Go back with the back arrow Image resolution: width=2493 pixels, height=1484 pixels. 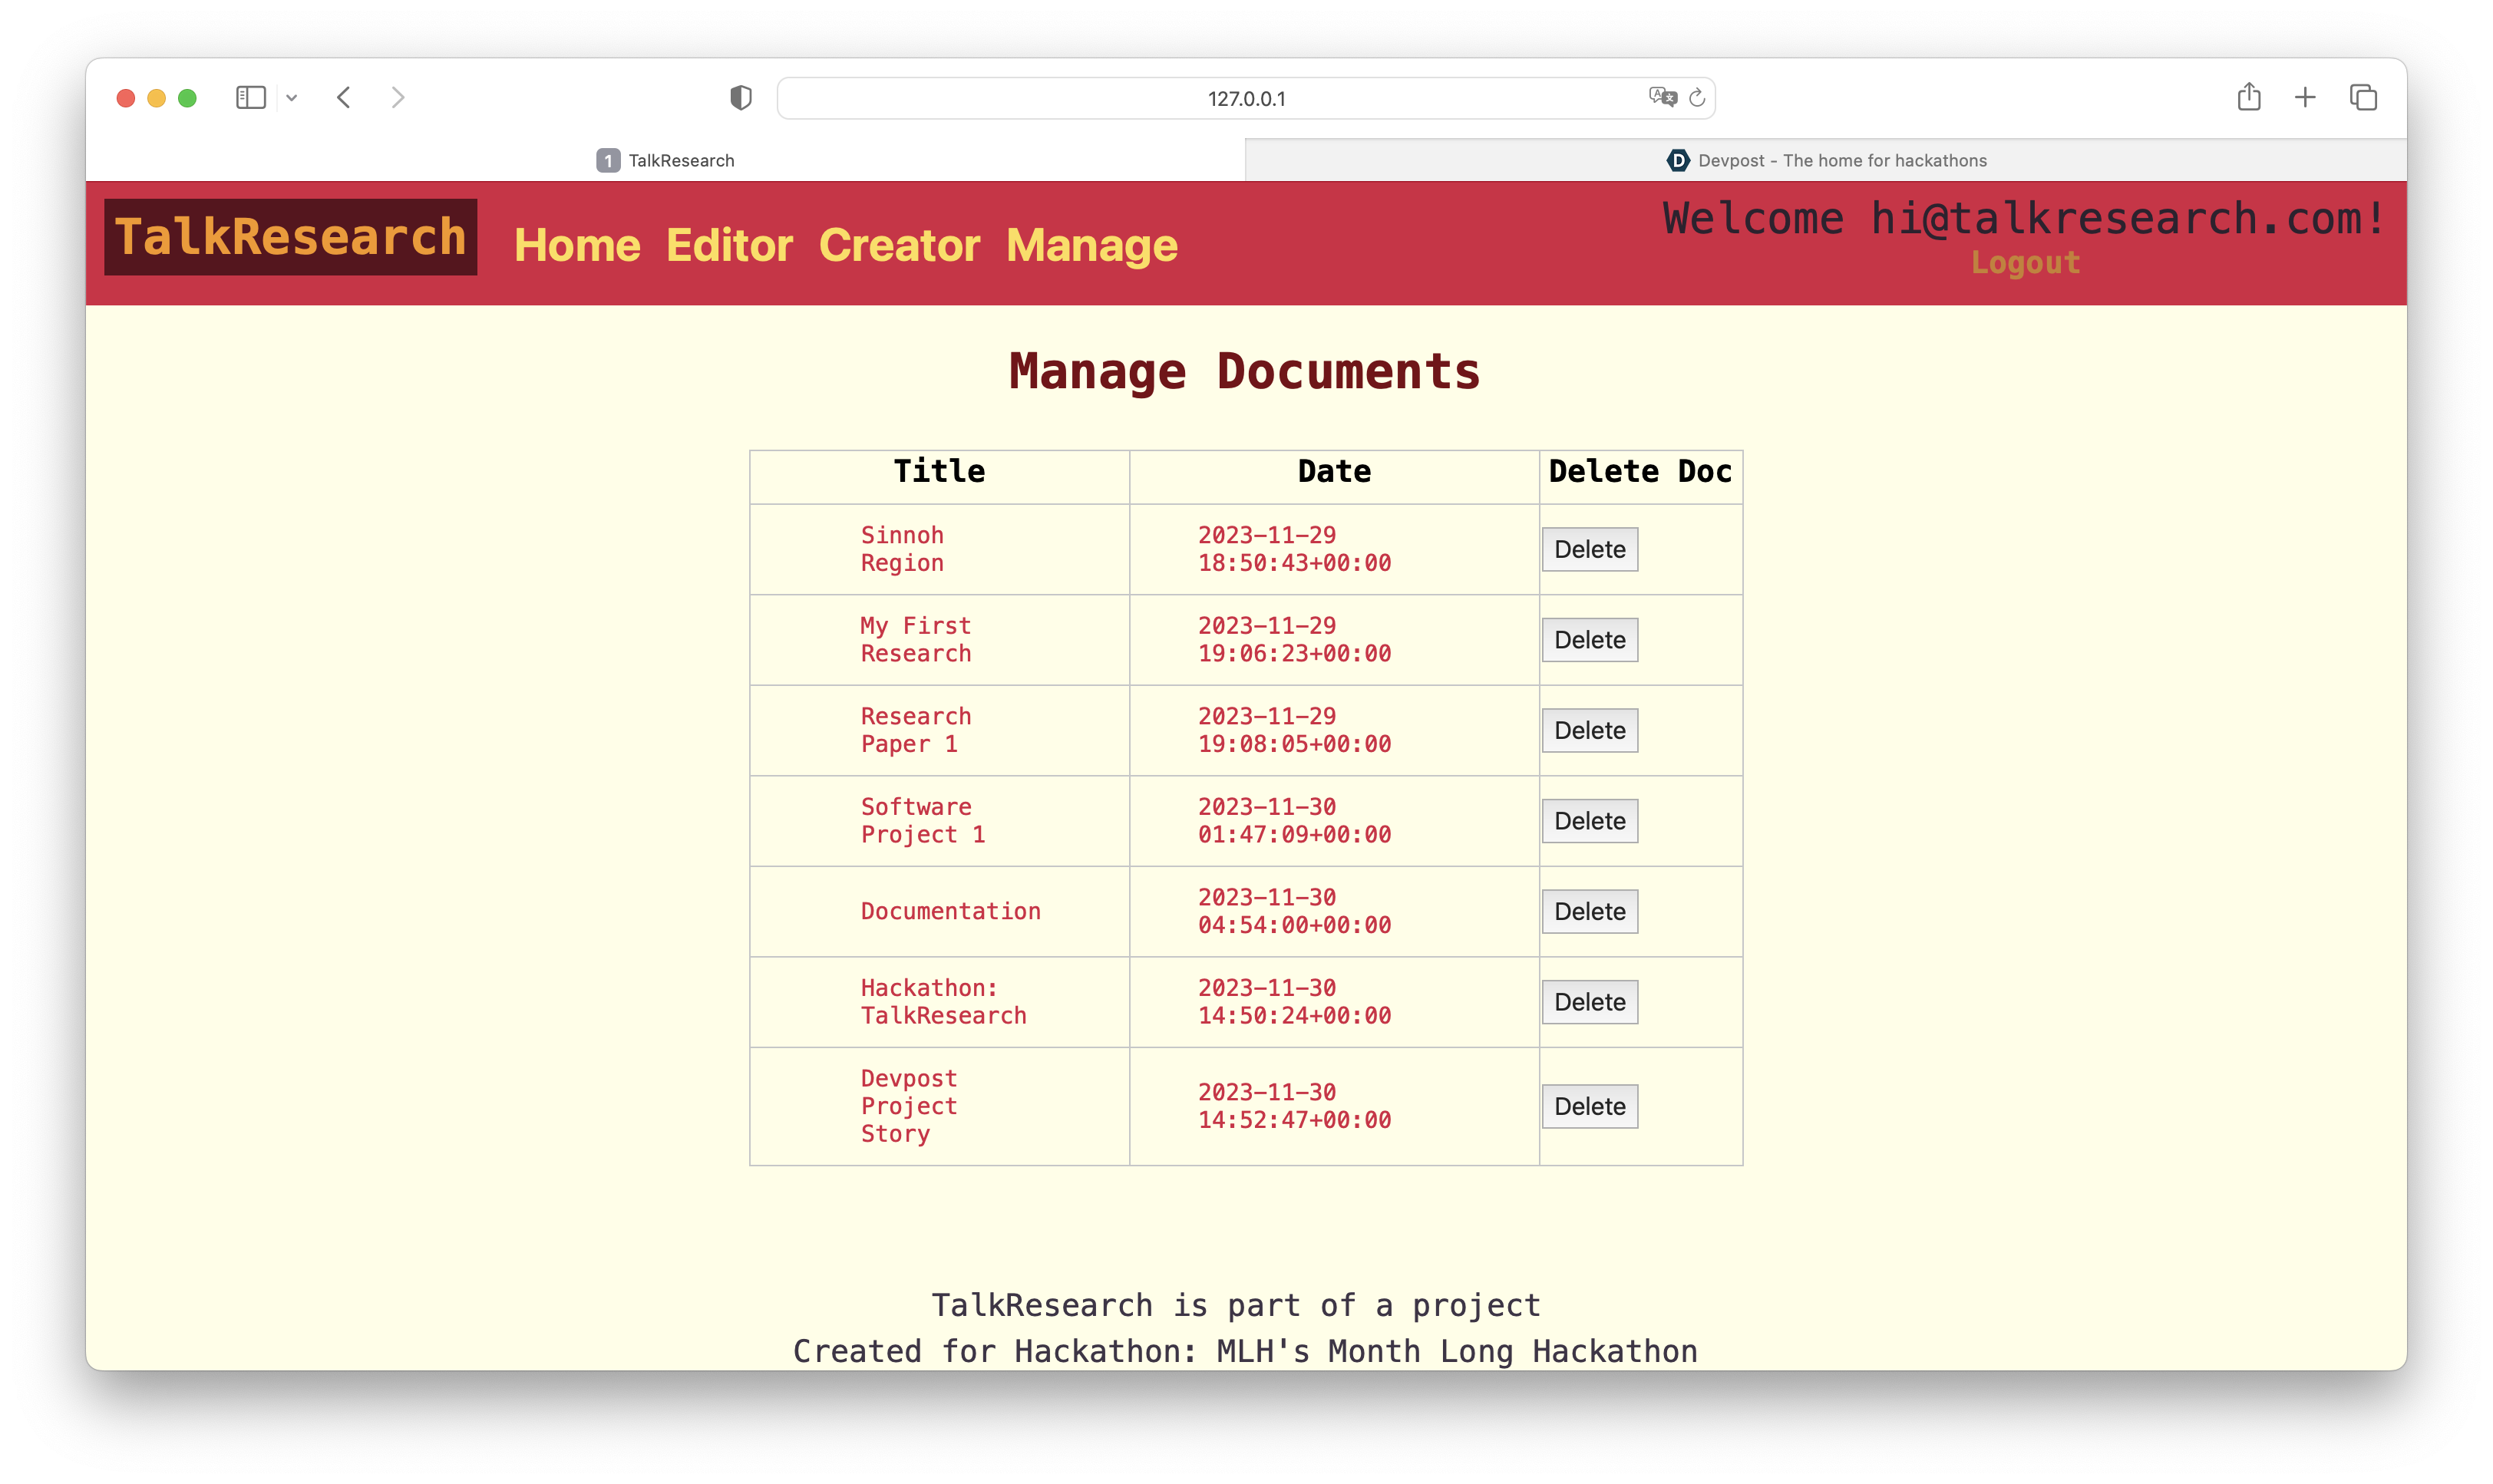344,98
